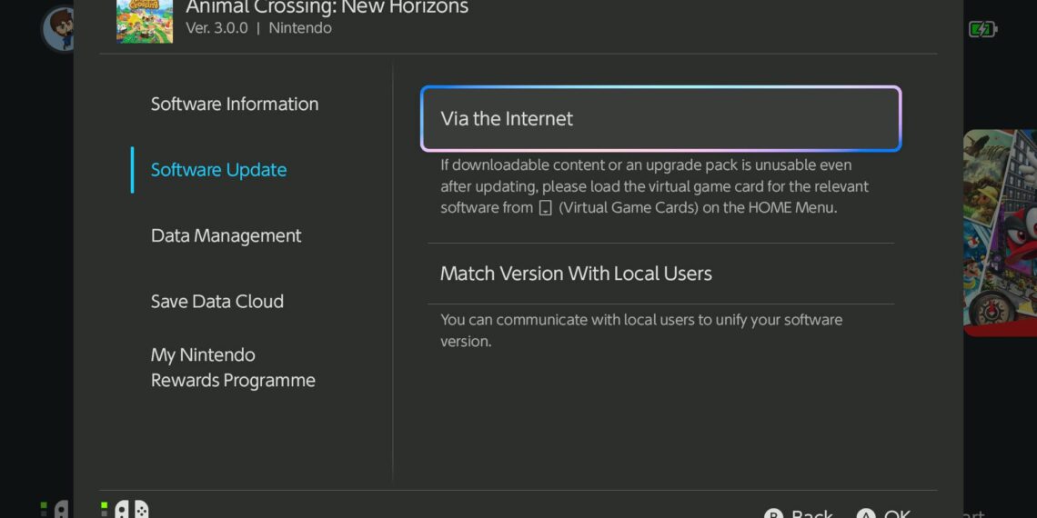
Task: Click the local users communication description text
Action: click(640, 331)
